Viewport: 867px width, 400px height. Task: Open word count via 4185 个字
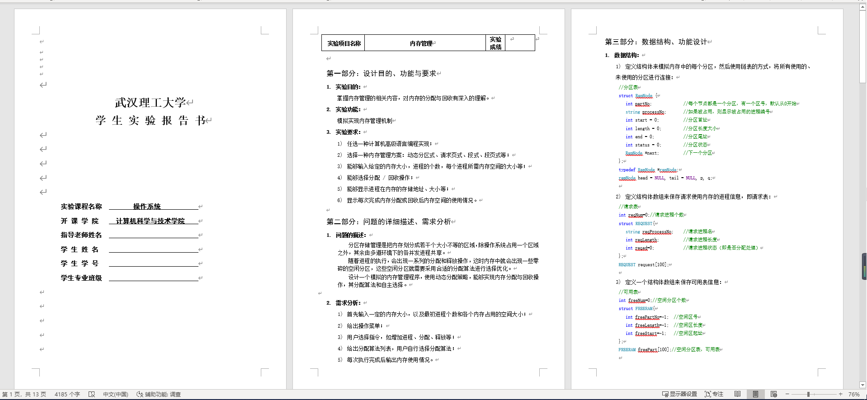point(67,394)
